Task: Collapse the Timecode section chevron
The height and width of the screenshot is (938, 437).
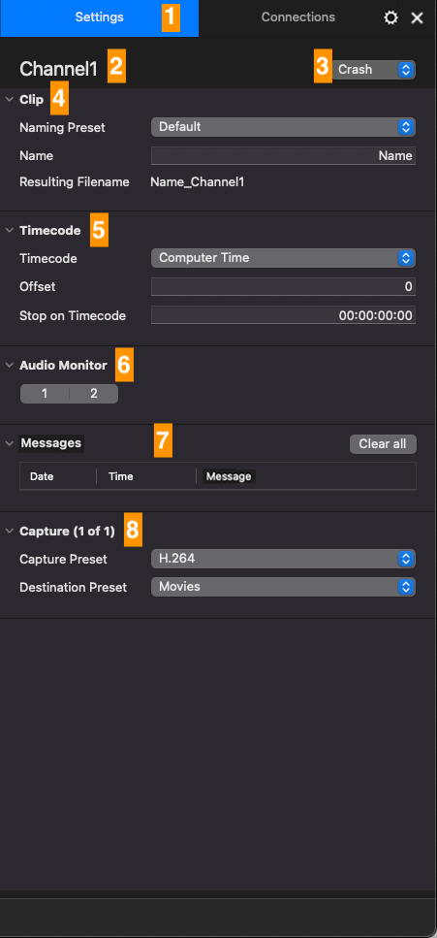Action: point(10,230)
